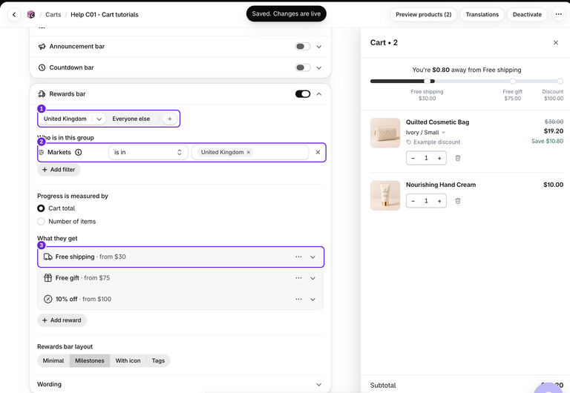This screenshot has height=393, width=570.
Task: Remove United Kingdom tag from markets filter
Action: tap(249, 152)
